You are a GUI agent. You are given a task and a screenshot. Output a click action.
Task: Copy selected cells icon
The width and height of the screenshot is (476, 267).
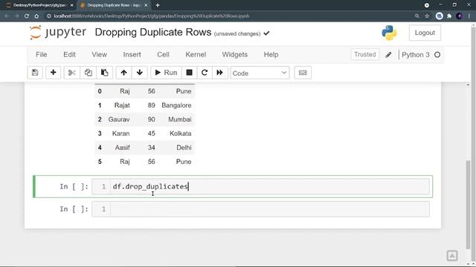coord(89,73)
